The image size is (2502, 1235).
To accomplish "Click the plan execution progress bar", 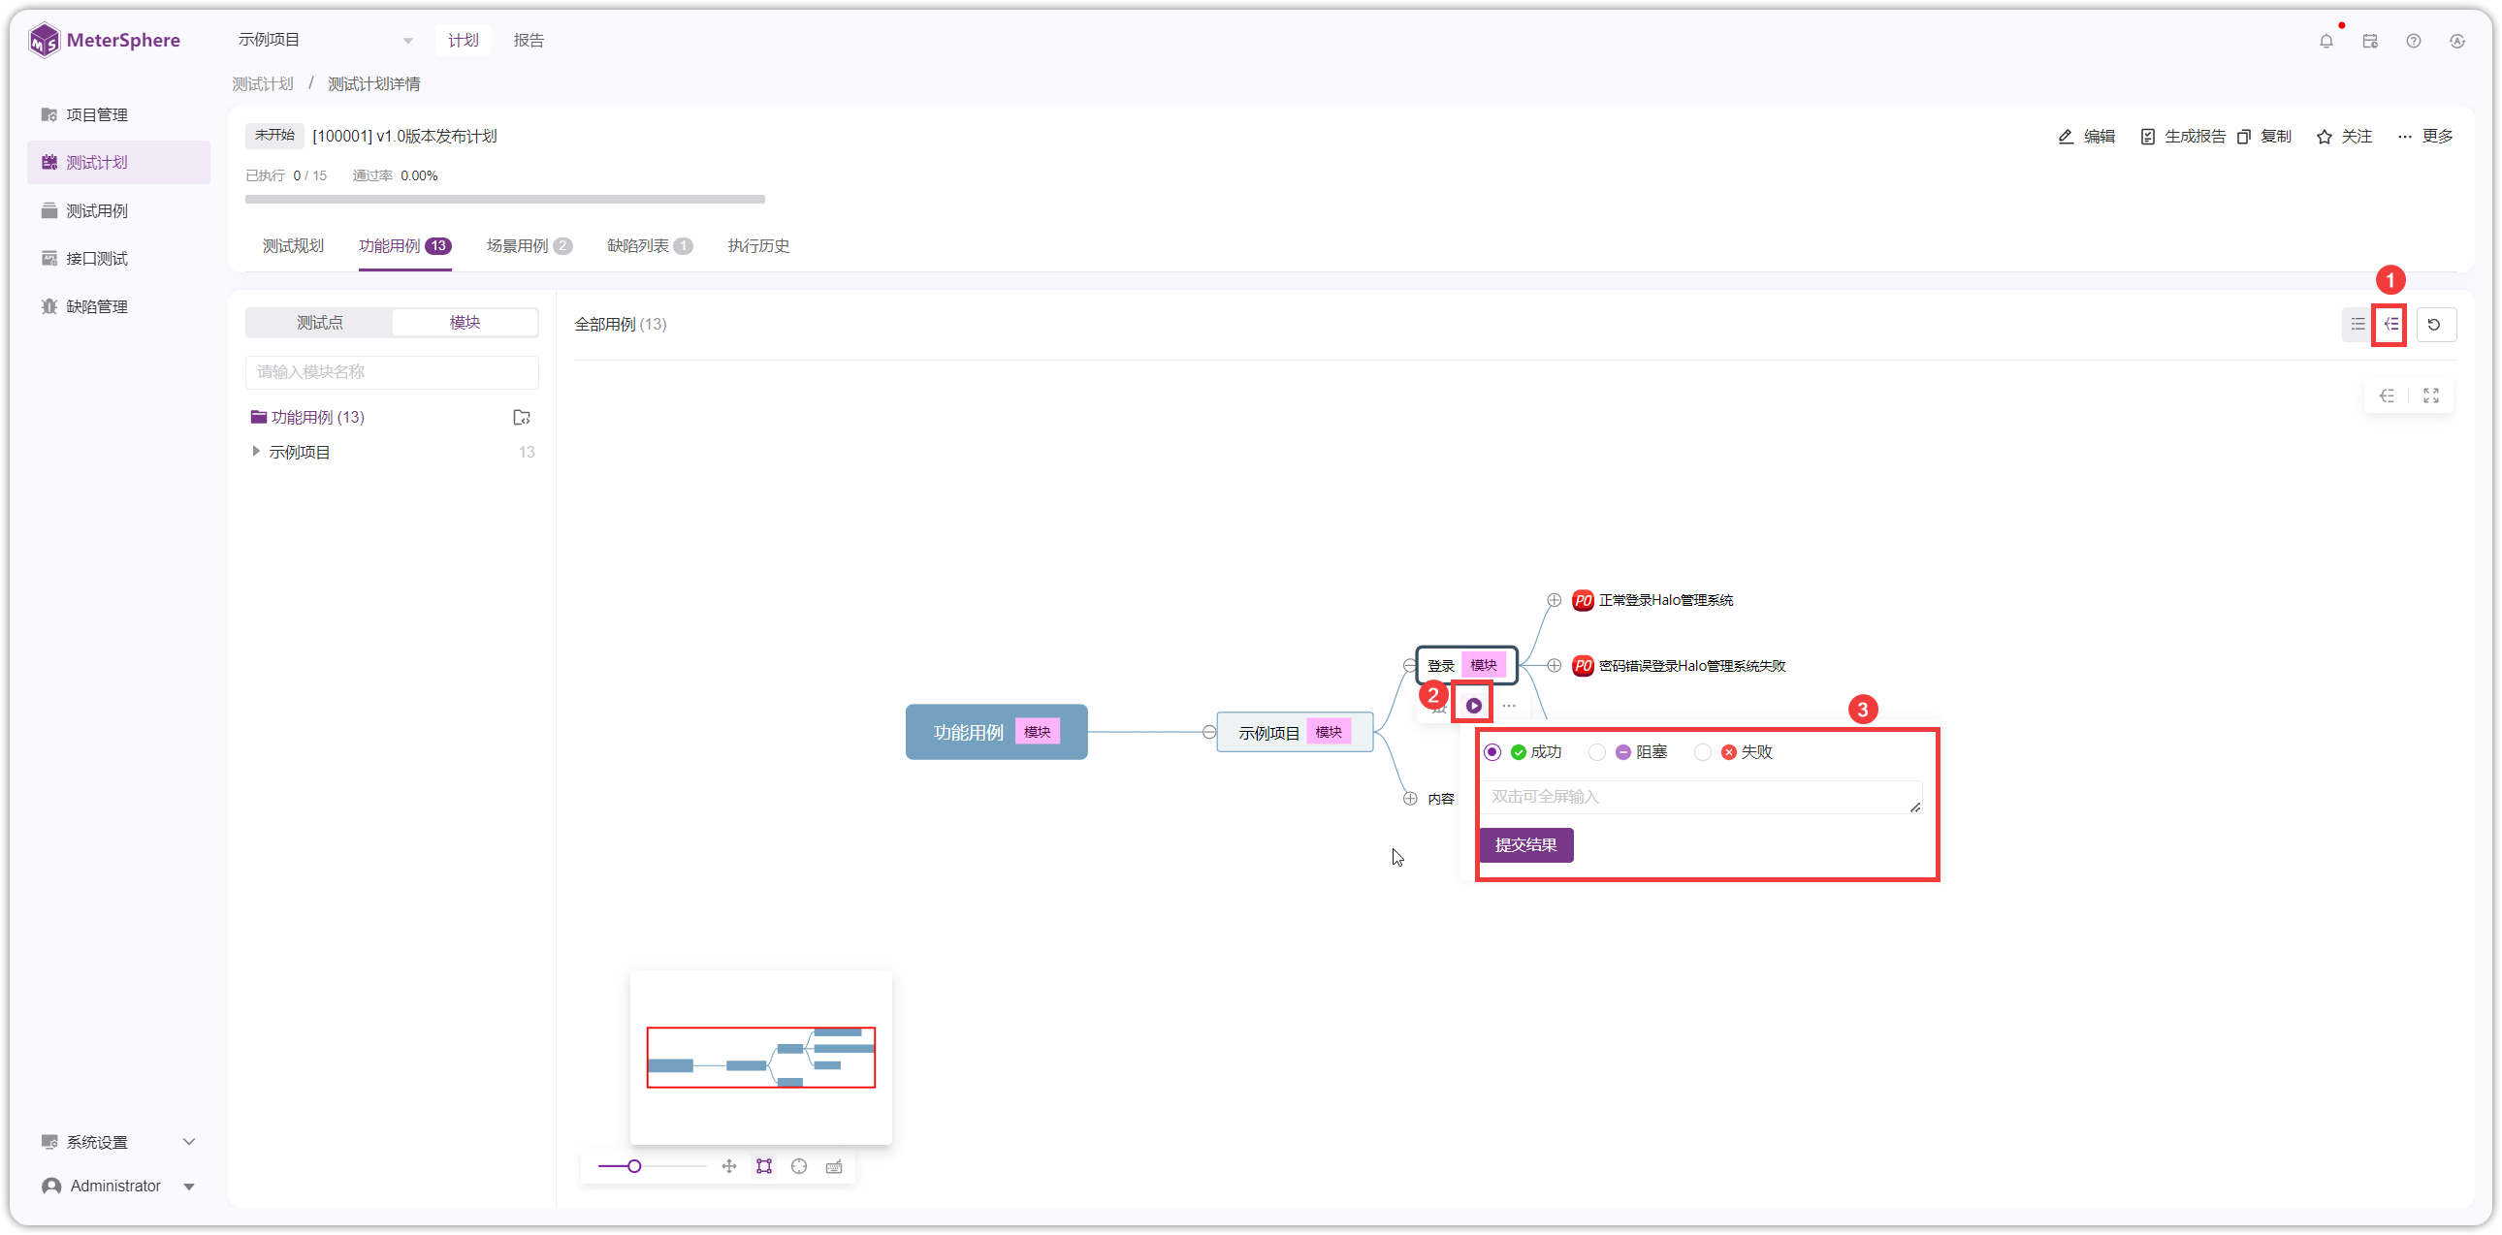I will point(505,199).
